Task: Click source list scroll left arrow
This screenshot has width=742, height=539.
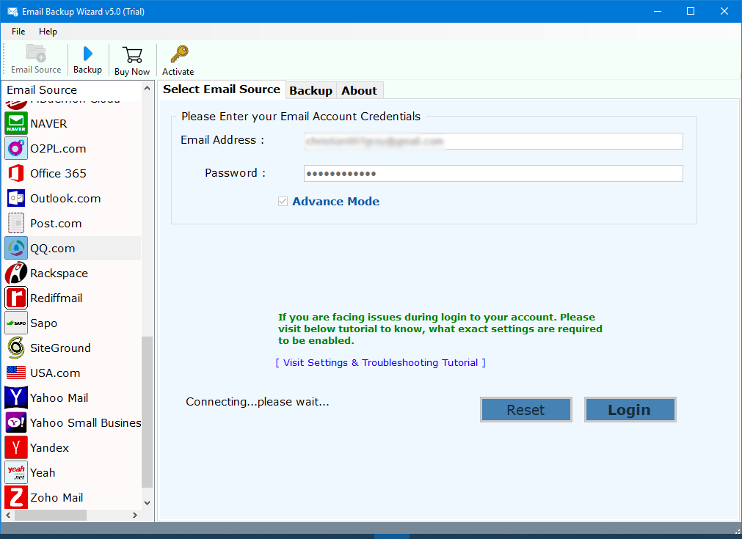Action: [x=9, y=516]
